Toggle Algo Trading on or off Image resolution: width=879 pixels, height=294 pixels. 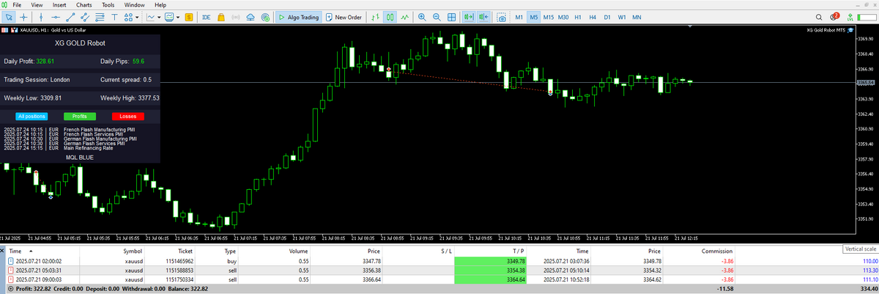tap(299, 17)
